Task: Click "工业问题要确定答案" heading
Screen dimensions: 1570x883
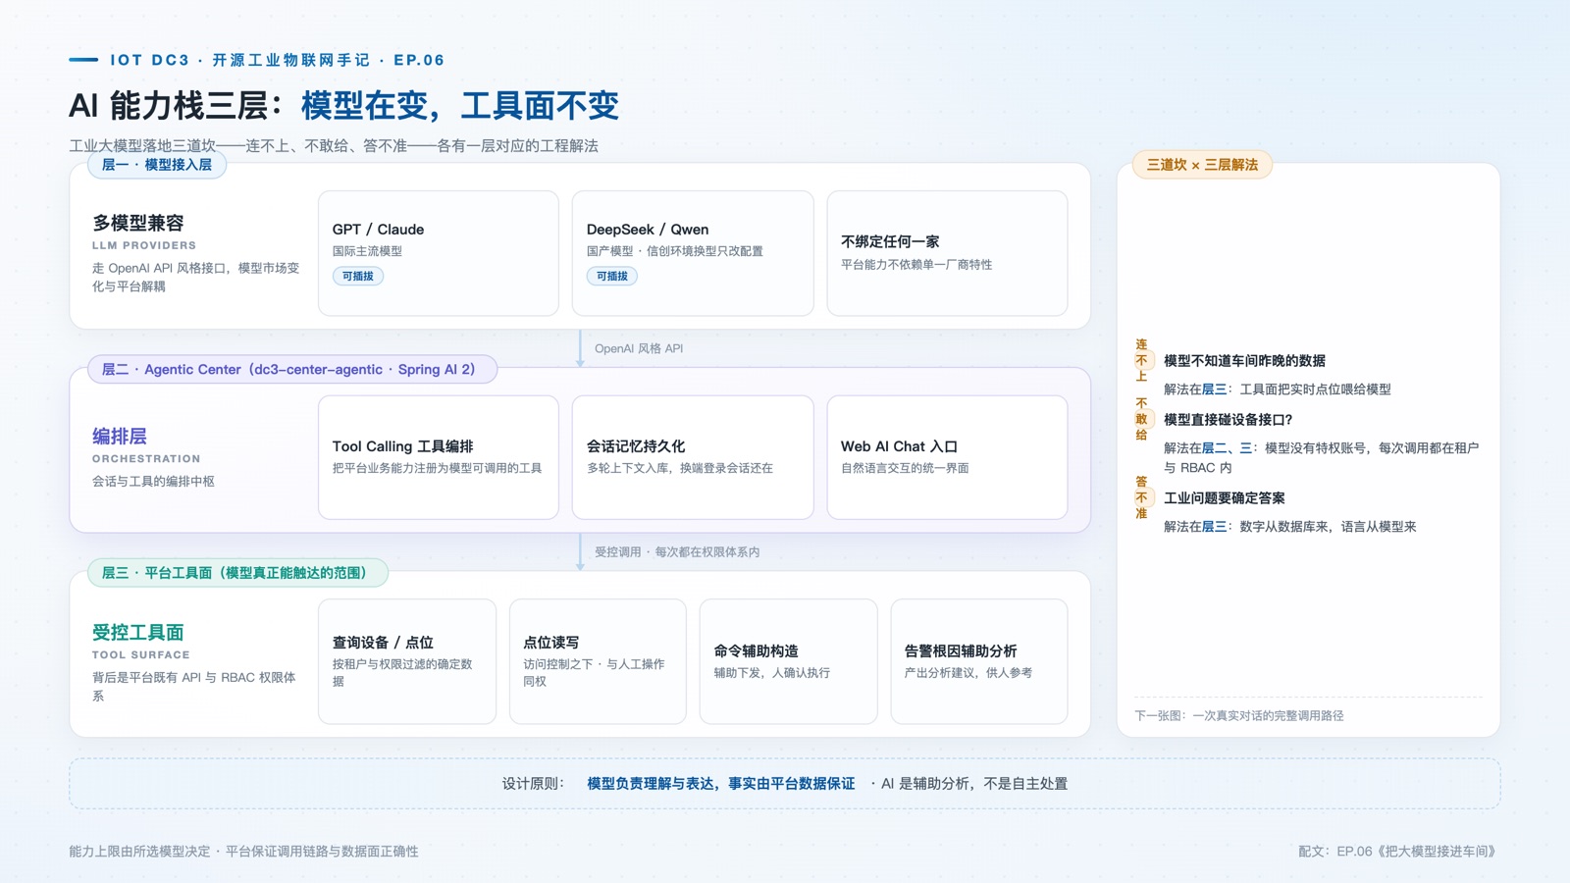Action: click(1225, 498)
